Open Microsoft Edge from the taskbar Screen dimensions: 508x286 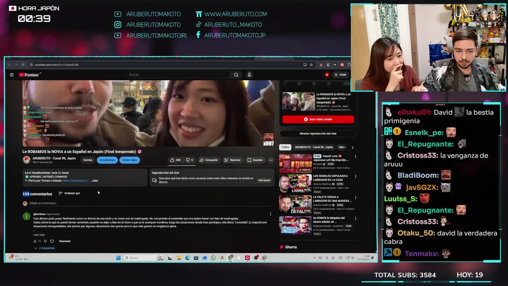pyautogui.click(x=187, y=258)
